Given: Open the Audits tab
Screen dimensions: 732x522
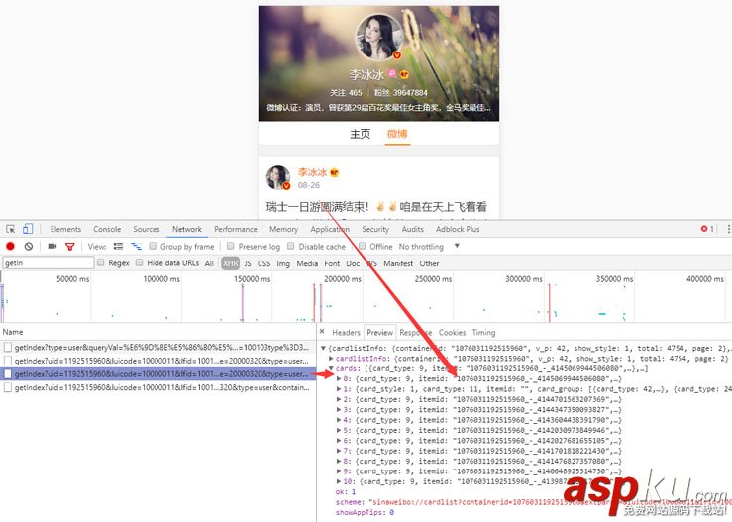Looking at the screenshot, I should (x=413, y=229).
